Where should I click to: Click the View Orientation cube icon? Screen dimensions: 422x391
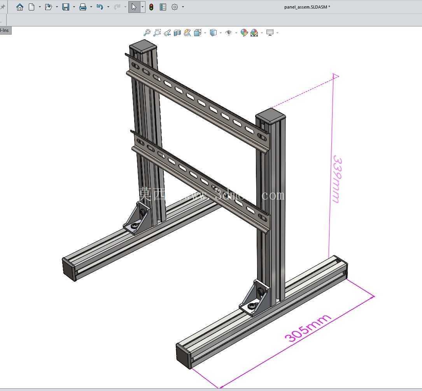pyautogui.click(x=198, y=33)
